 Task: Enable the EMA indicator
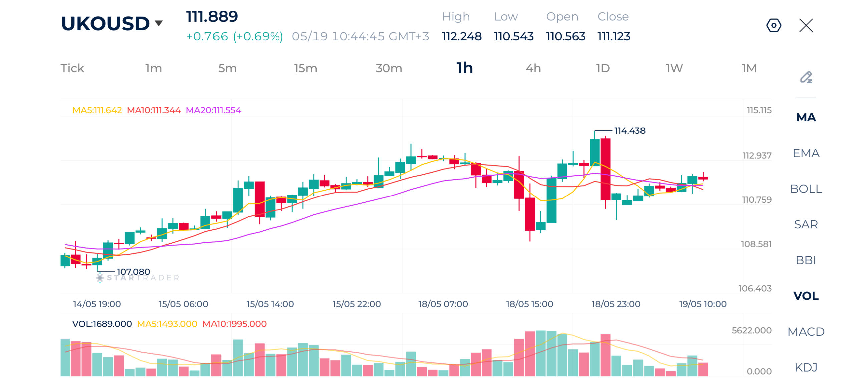(x=806, y=153)
